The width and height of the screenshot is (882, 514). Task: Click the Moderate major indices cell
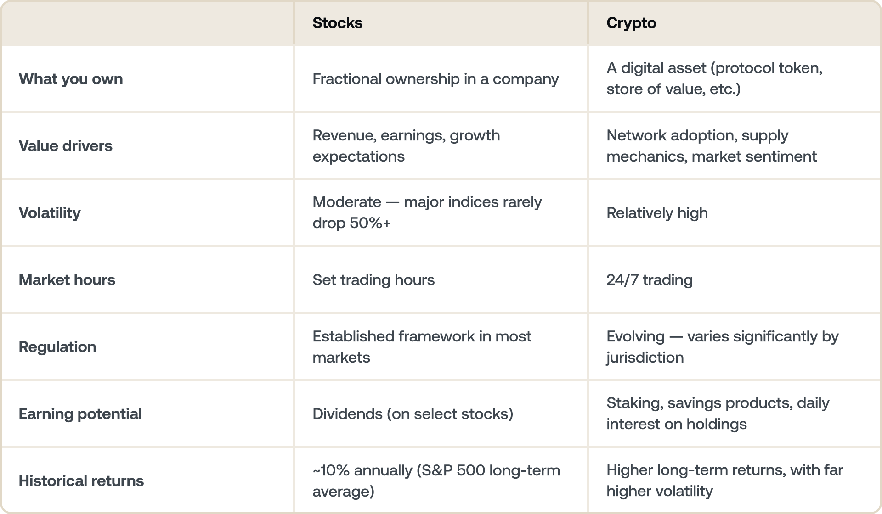[427, 212]
